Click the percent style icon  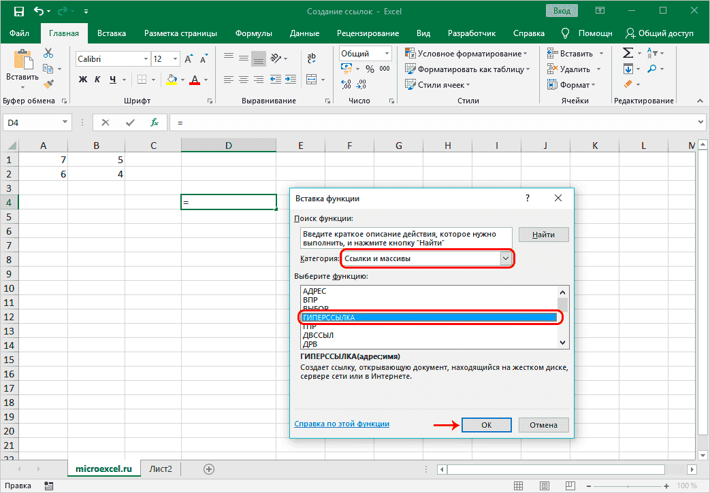[370, 69]
